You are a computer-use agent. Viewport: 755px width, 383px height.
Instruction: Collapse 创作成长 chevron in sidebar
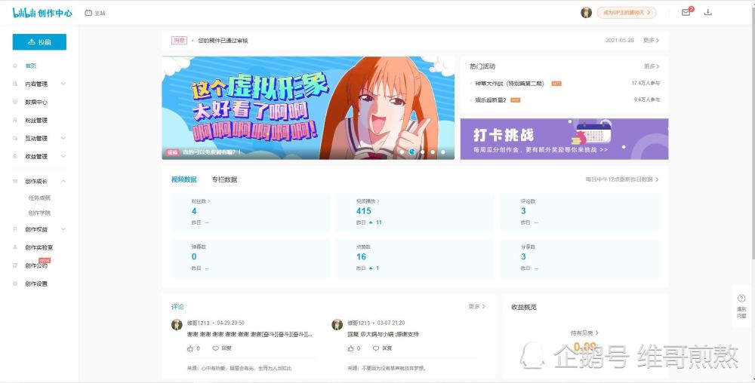pyautogui.click(x=63, y=181)
